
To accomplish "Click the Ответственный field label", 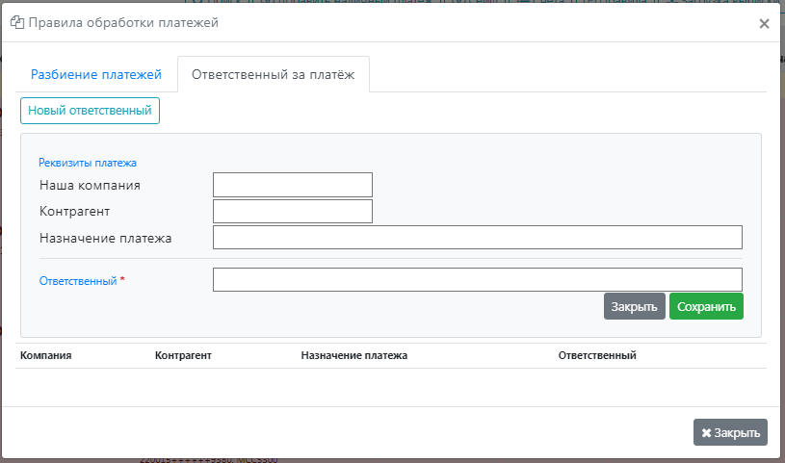I will [x=78, y=281].
